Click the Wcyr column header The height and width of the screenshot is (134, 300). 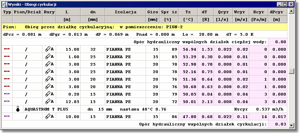(x=241, y=12)
